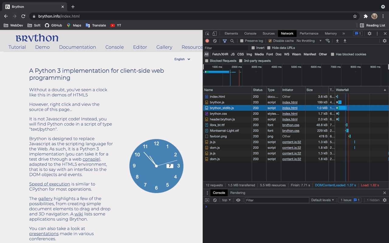This screenshot has height=243, width=389.
Task: Activate the inspect element picker icon
Action: pos(207,33)
